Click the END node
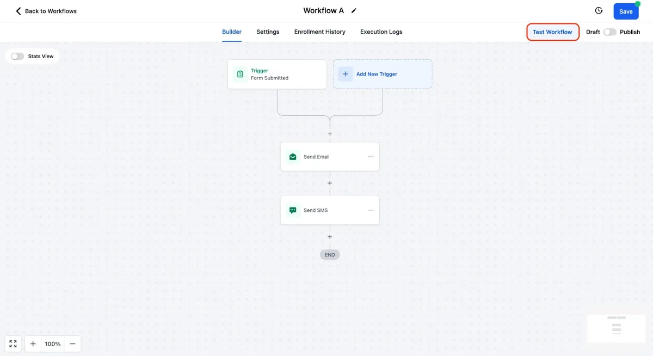This screenshot has height=356, width=653. pyautogui.click(x=330, y=254)
